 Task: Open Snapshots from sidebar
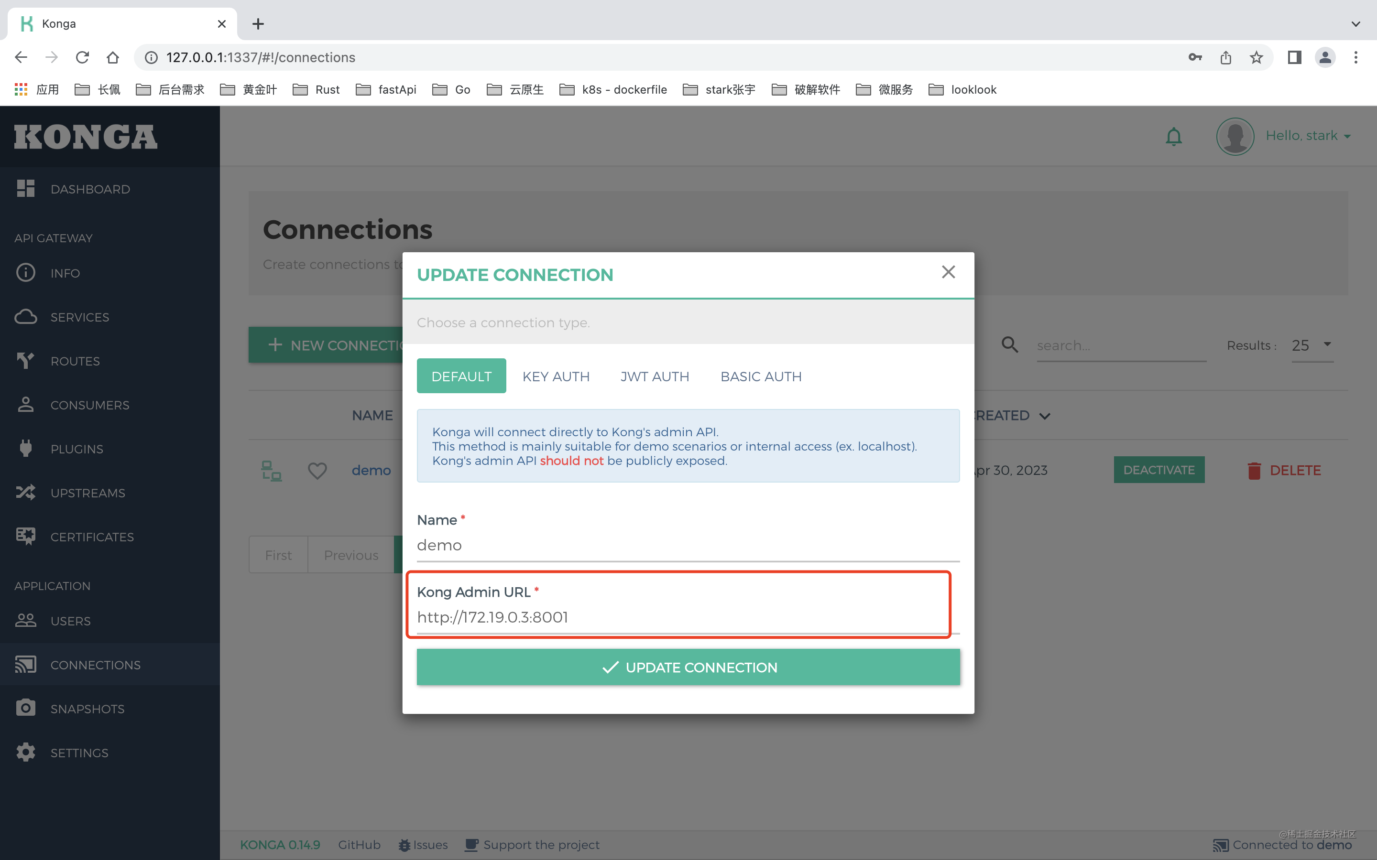pyautogui.click(x=87, y=709)
